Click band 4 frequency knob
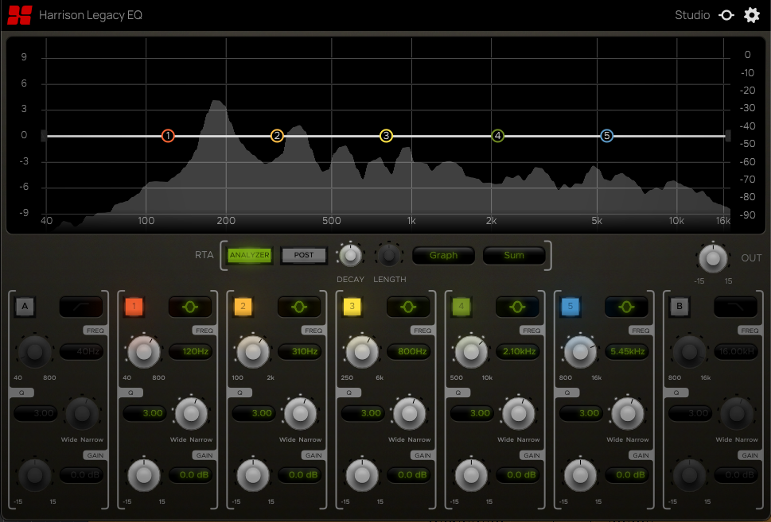The image size is (771, 522). tap(472, 352)
